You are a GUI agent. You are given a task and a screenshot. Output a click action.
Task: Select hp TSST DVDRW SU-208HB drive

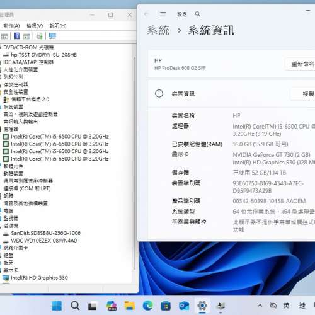point(43,55)
